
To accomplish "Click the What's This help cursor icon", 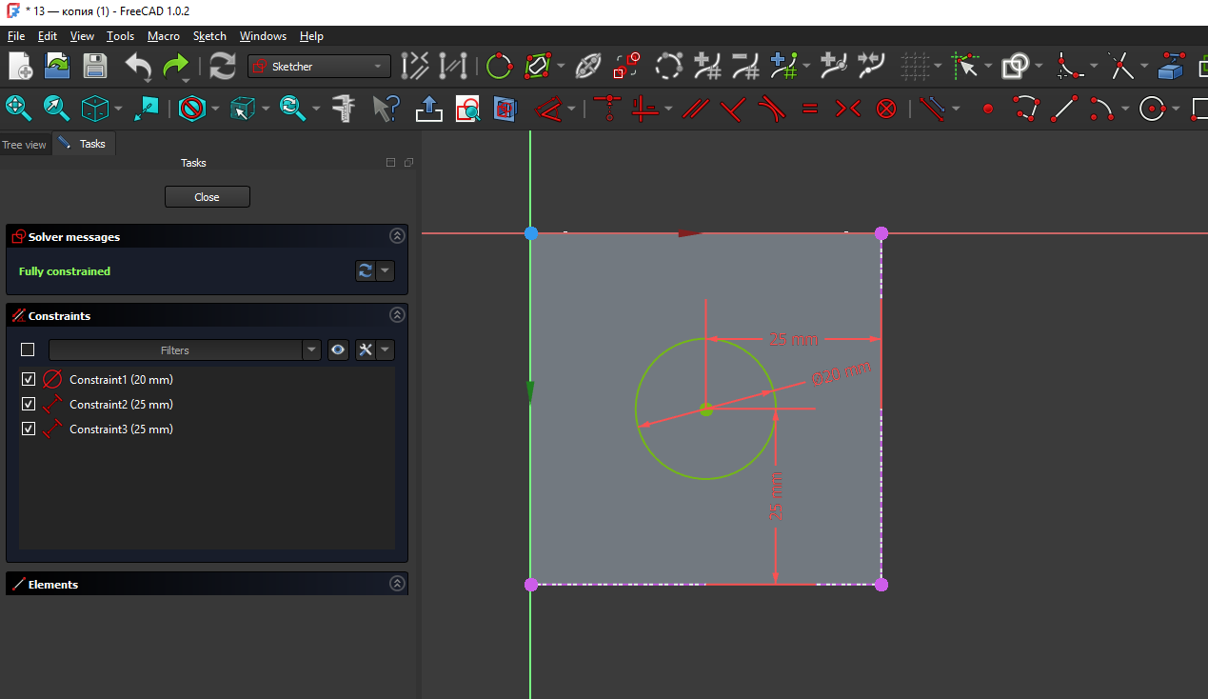I will (386, 109).
